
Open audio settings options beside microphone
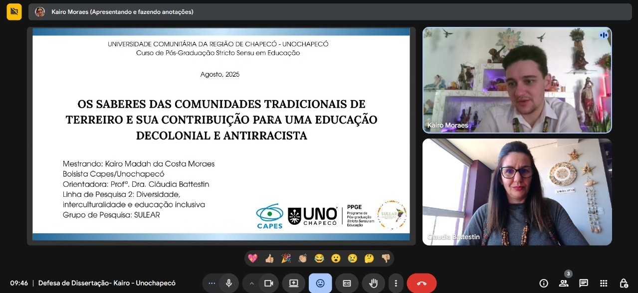212,283
